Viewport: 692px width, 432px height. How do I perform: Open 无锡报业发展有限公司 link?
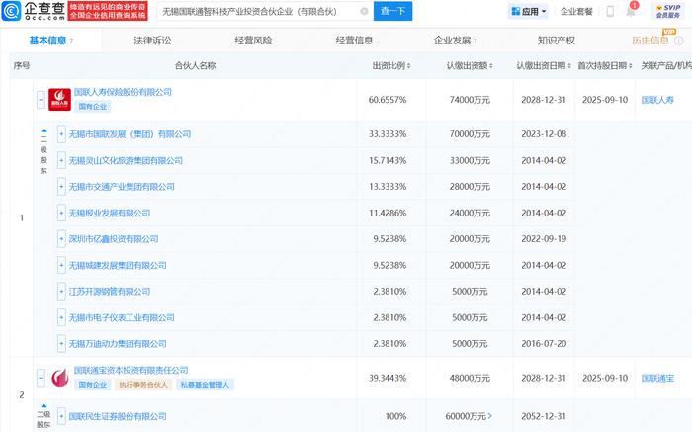coord(110,214)
